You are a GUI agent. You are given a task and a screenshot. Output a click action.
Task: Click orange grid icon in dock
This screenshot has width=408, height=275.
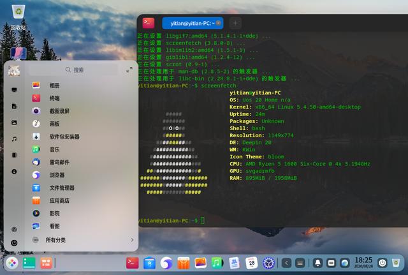(x=47, y=263)
